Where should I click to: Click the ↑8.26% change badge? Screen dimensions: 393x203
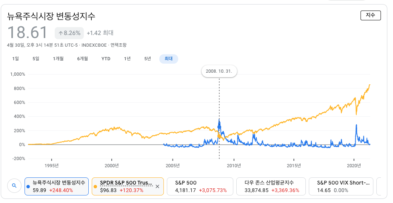pos(69,33)
